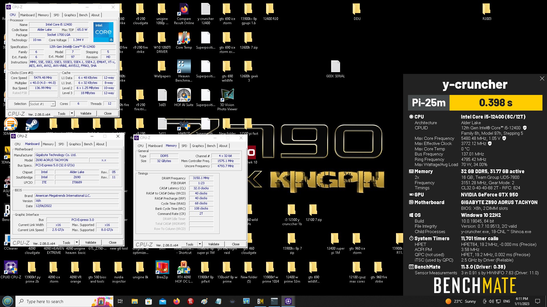The height and width of the screenshot is (307, 547).
Task: Click the Z690 AORUS TACHYON model field
Action: tap(62, 160)
